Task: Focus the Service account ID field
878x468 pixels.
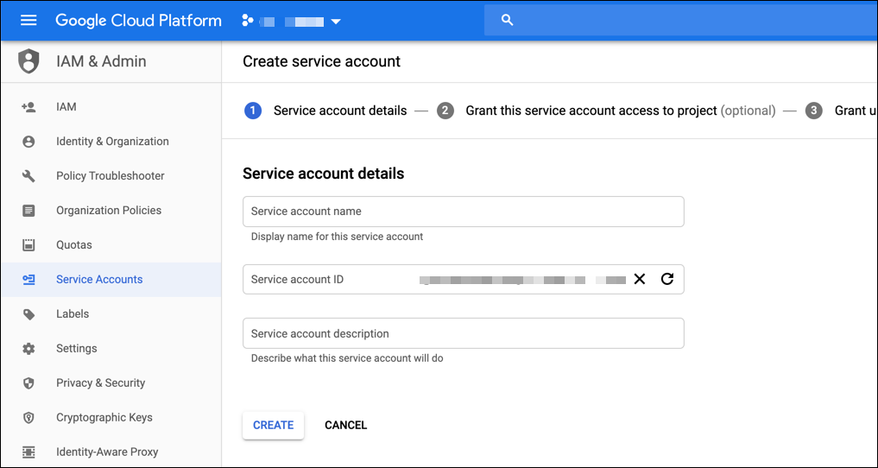Action: point(463,280)
